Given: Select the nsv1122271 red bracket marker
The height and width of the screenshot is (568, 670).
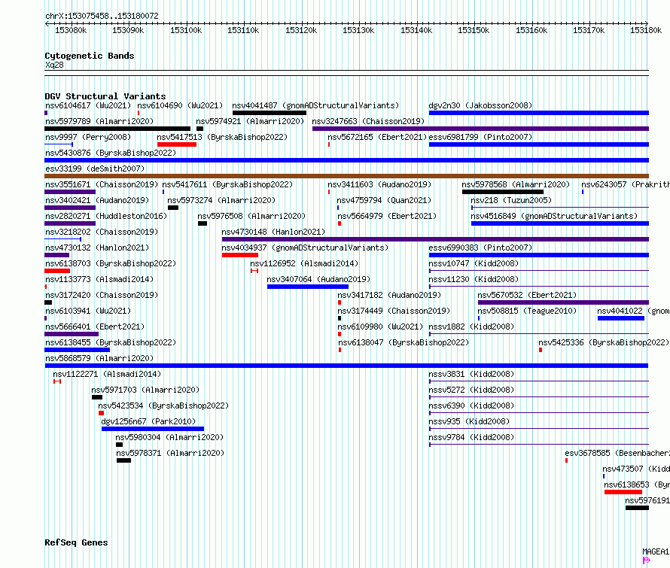Looking at the screenshot, I should [57, 381].
